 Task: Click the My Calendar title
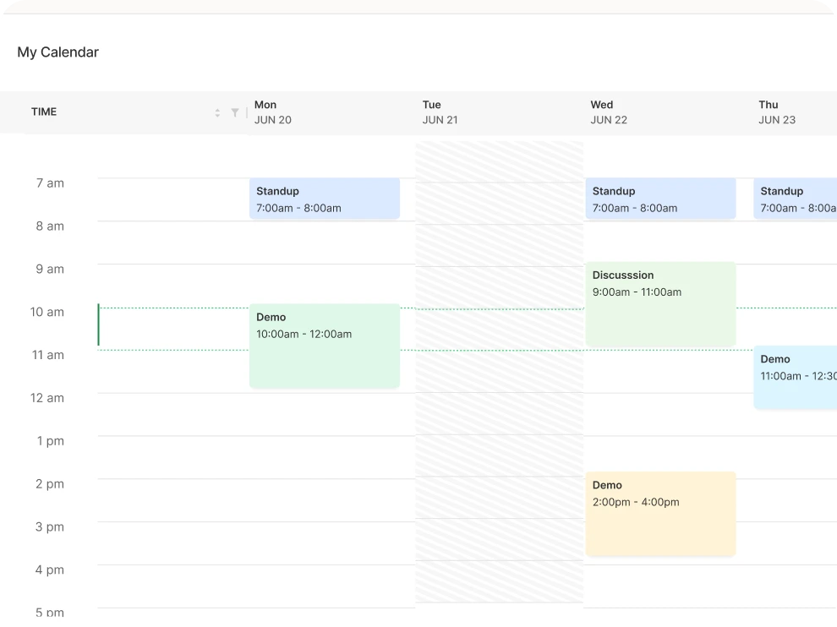tap(58, 52)
